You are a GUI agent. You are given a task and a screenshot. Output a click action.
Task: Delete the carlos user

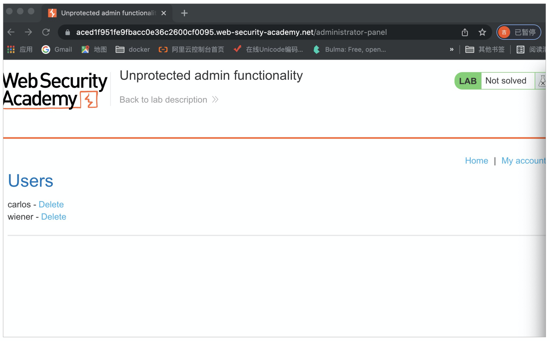coord(51,204)
